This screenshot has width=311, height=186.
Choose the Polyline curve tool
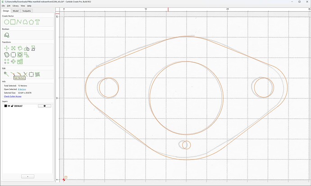point(19,22)
